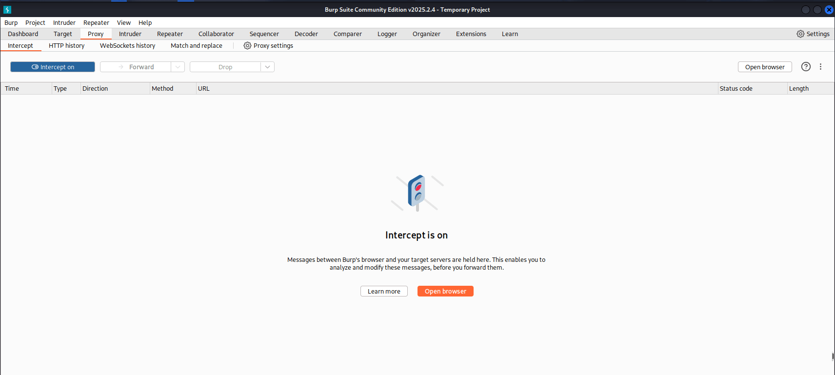
Task: Click the orange Open browser button
Action: click(445, 291)
